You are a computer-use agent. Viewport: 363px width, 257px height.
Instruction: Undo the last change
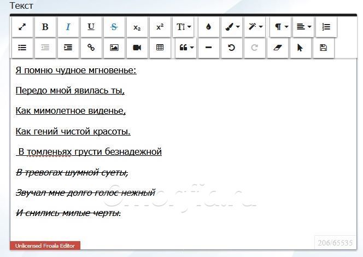tap(231, 48)
